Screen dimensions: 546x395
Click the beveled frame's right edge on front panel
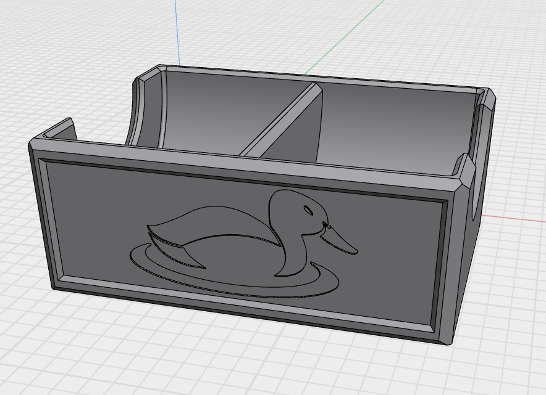pyautogui.click(x=442, y=265)
